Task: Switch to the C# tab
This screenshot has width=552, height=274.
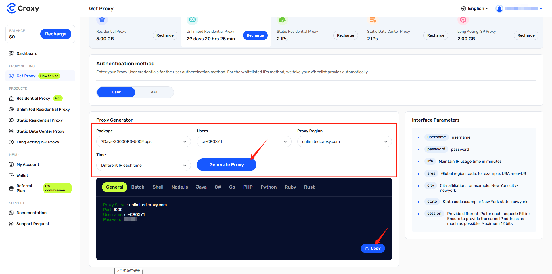Action: 218,187
